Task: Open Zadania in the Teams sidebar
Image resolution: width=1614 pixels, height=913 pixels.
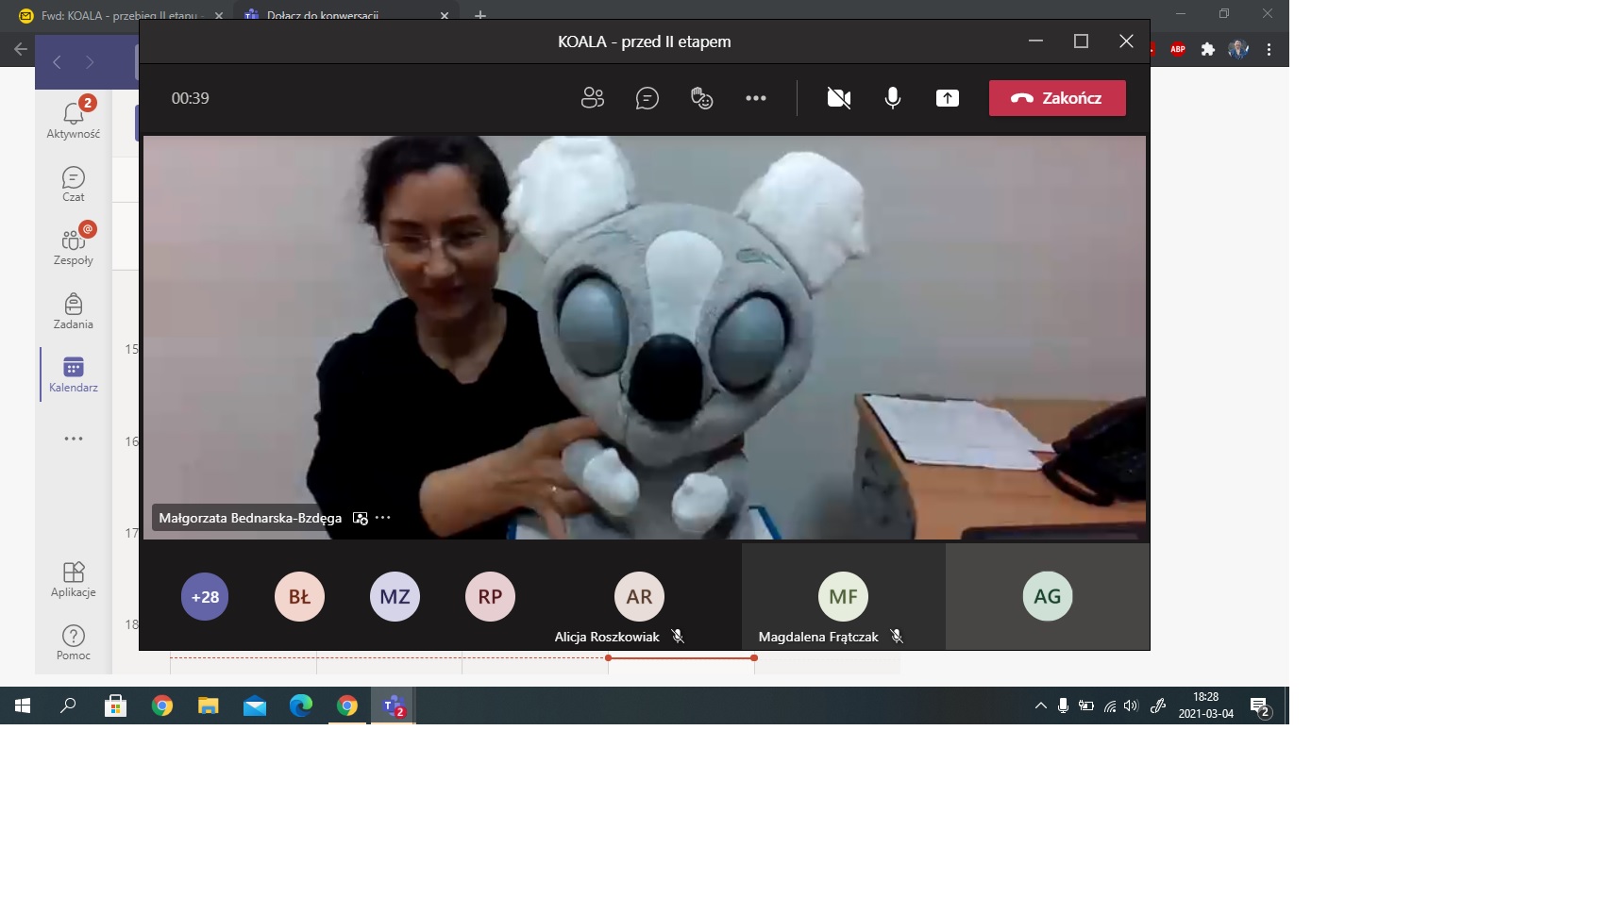Action: [x=74, y=311]
